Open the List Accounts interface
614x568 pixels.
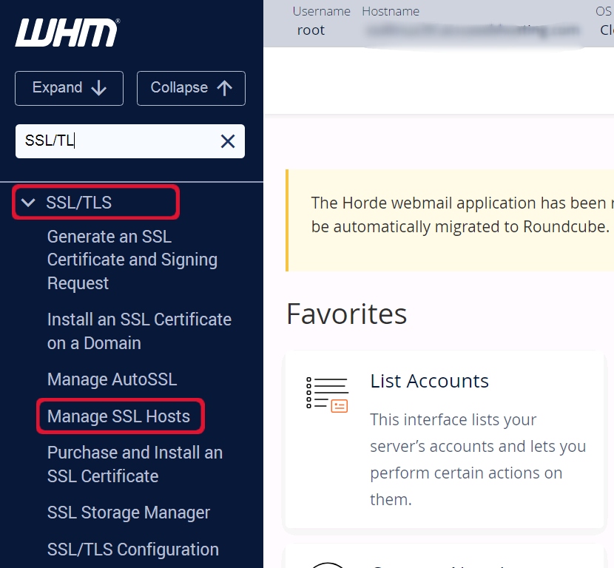pos(429,381)
